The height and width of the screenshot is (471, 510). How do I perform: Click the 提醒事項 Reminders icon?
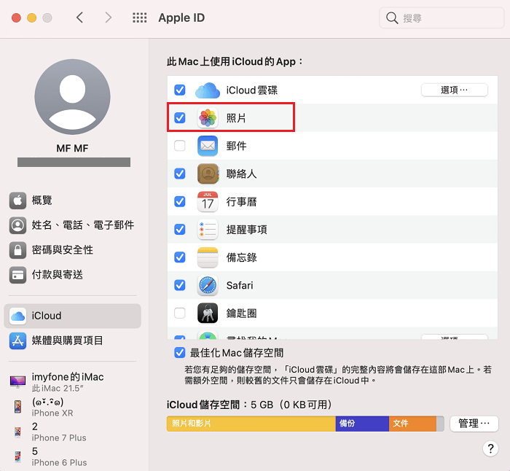pos(208,230)
